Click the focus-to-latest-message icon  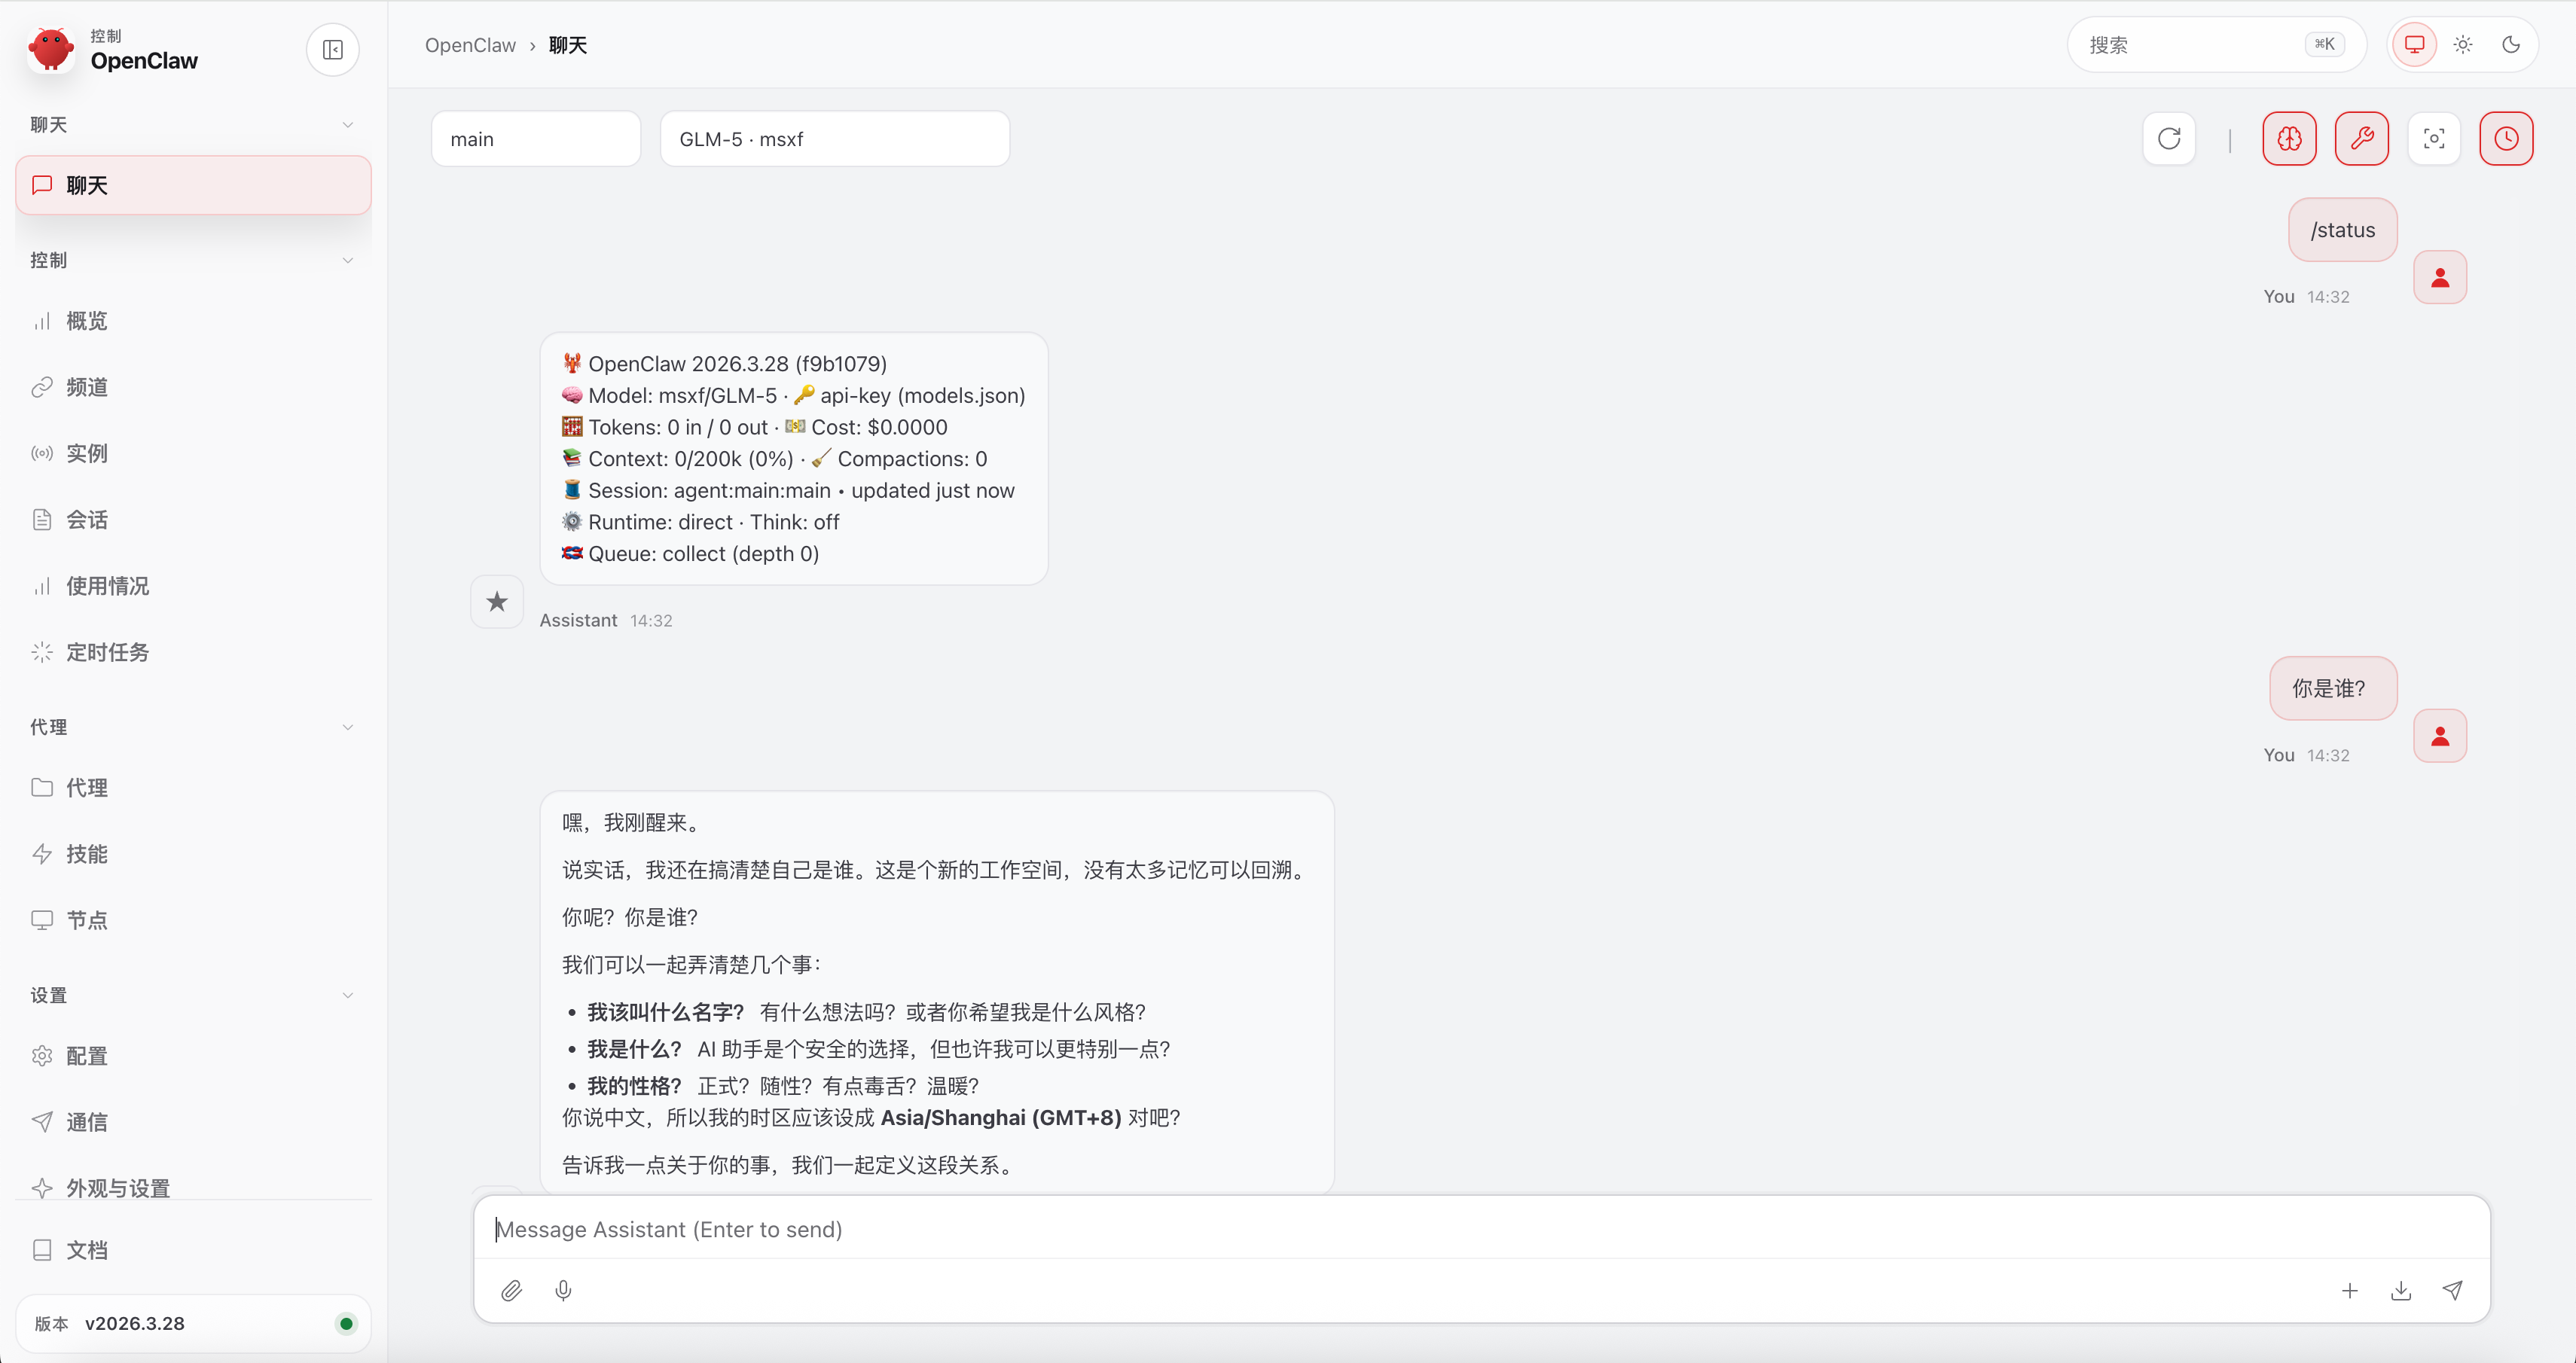[x=2435, y=138]
